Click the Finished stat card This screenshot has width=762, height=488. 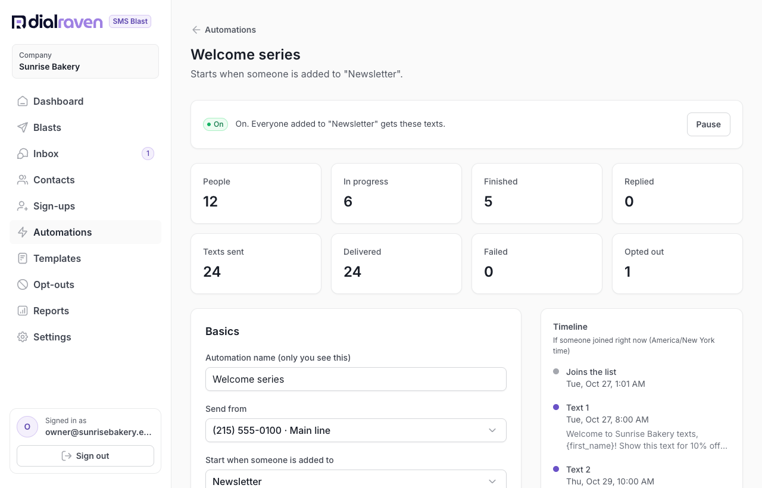537,193
